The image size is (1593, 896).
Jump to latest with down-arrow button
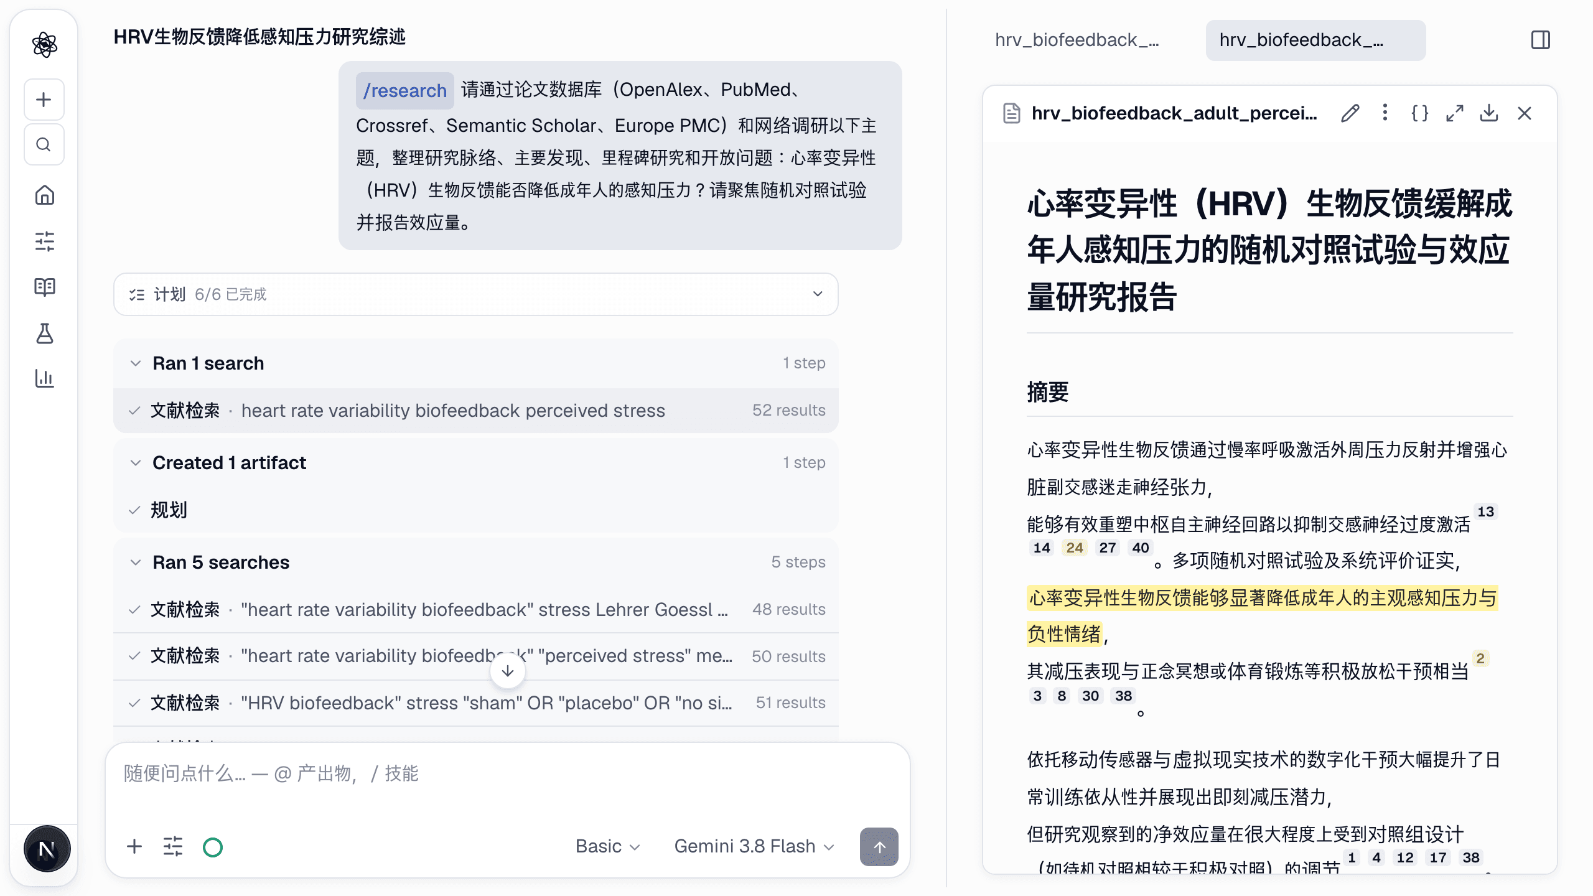click(x=508, y=671)
